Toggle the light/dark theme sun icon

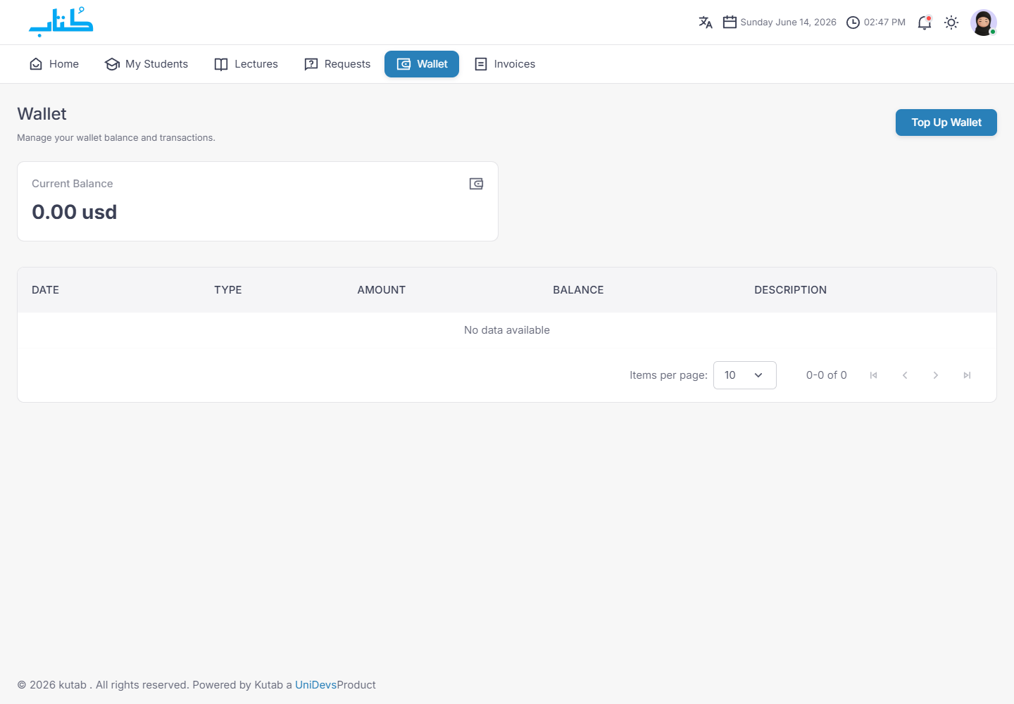951,23
